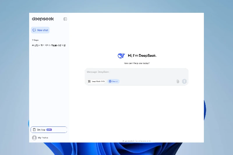Click the new chat bubble plus icon
Screen dimensions: 233x155
coord(34,30)
